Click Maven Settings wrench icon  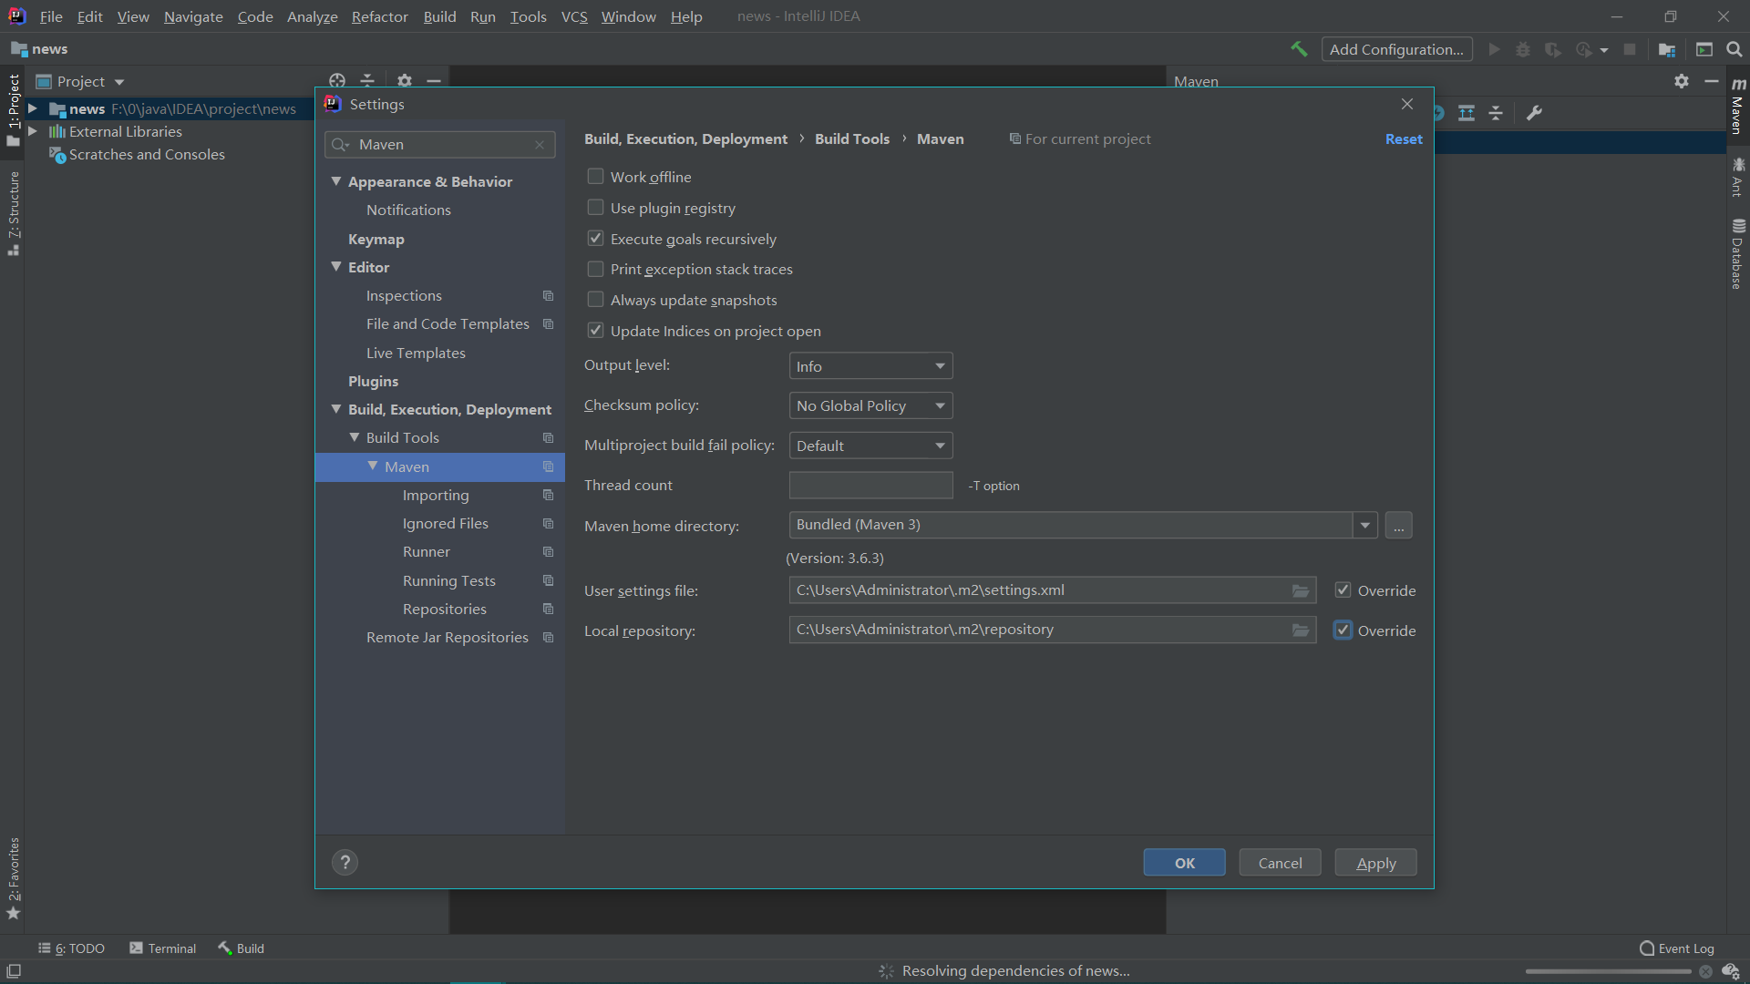(x=1535, y=113)
